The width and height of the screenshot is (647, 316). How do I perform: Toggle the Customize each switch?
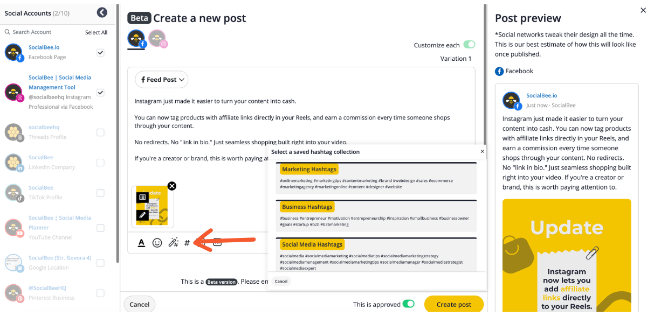coord(469,45)
